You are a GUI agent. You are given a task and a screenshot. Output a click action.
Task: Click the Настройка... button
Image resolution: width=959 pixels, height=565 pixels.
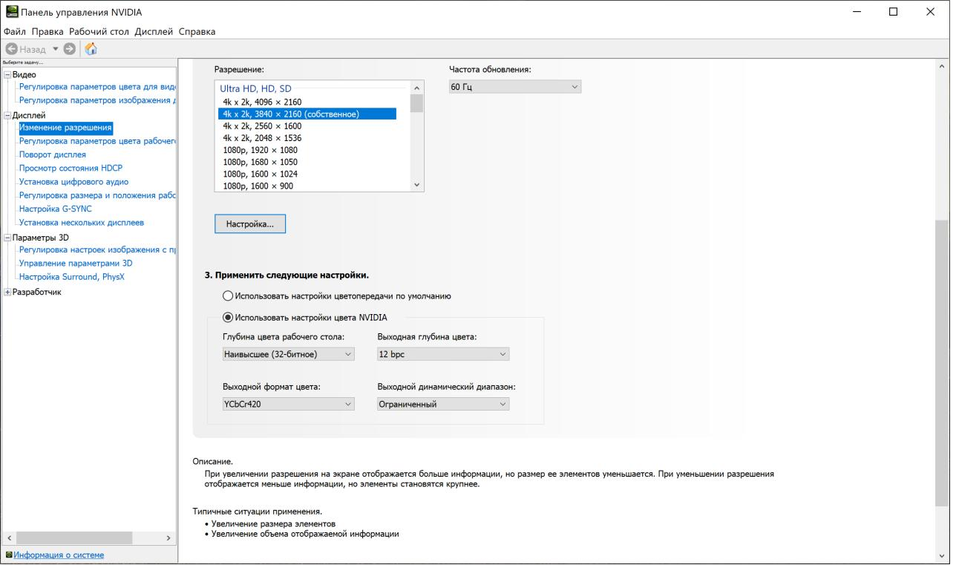(x=249, y=223)
